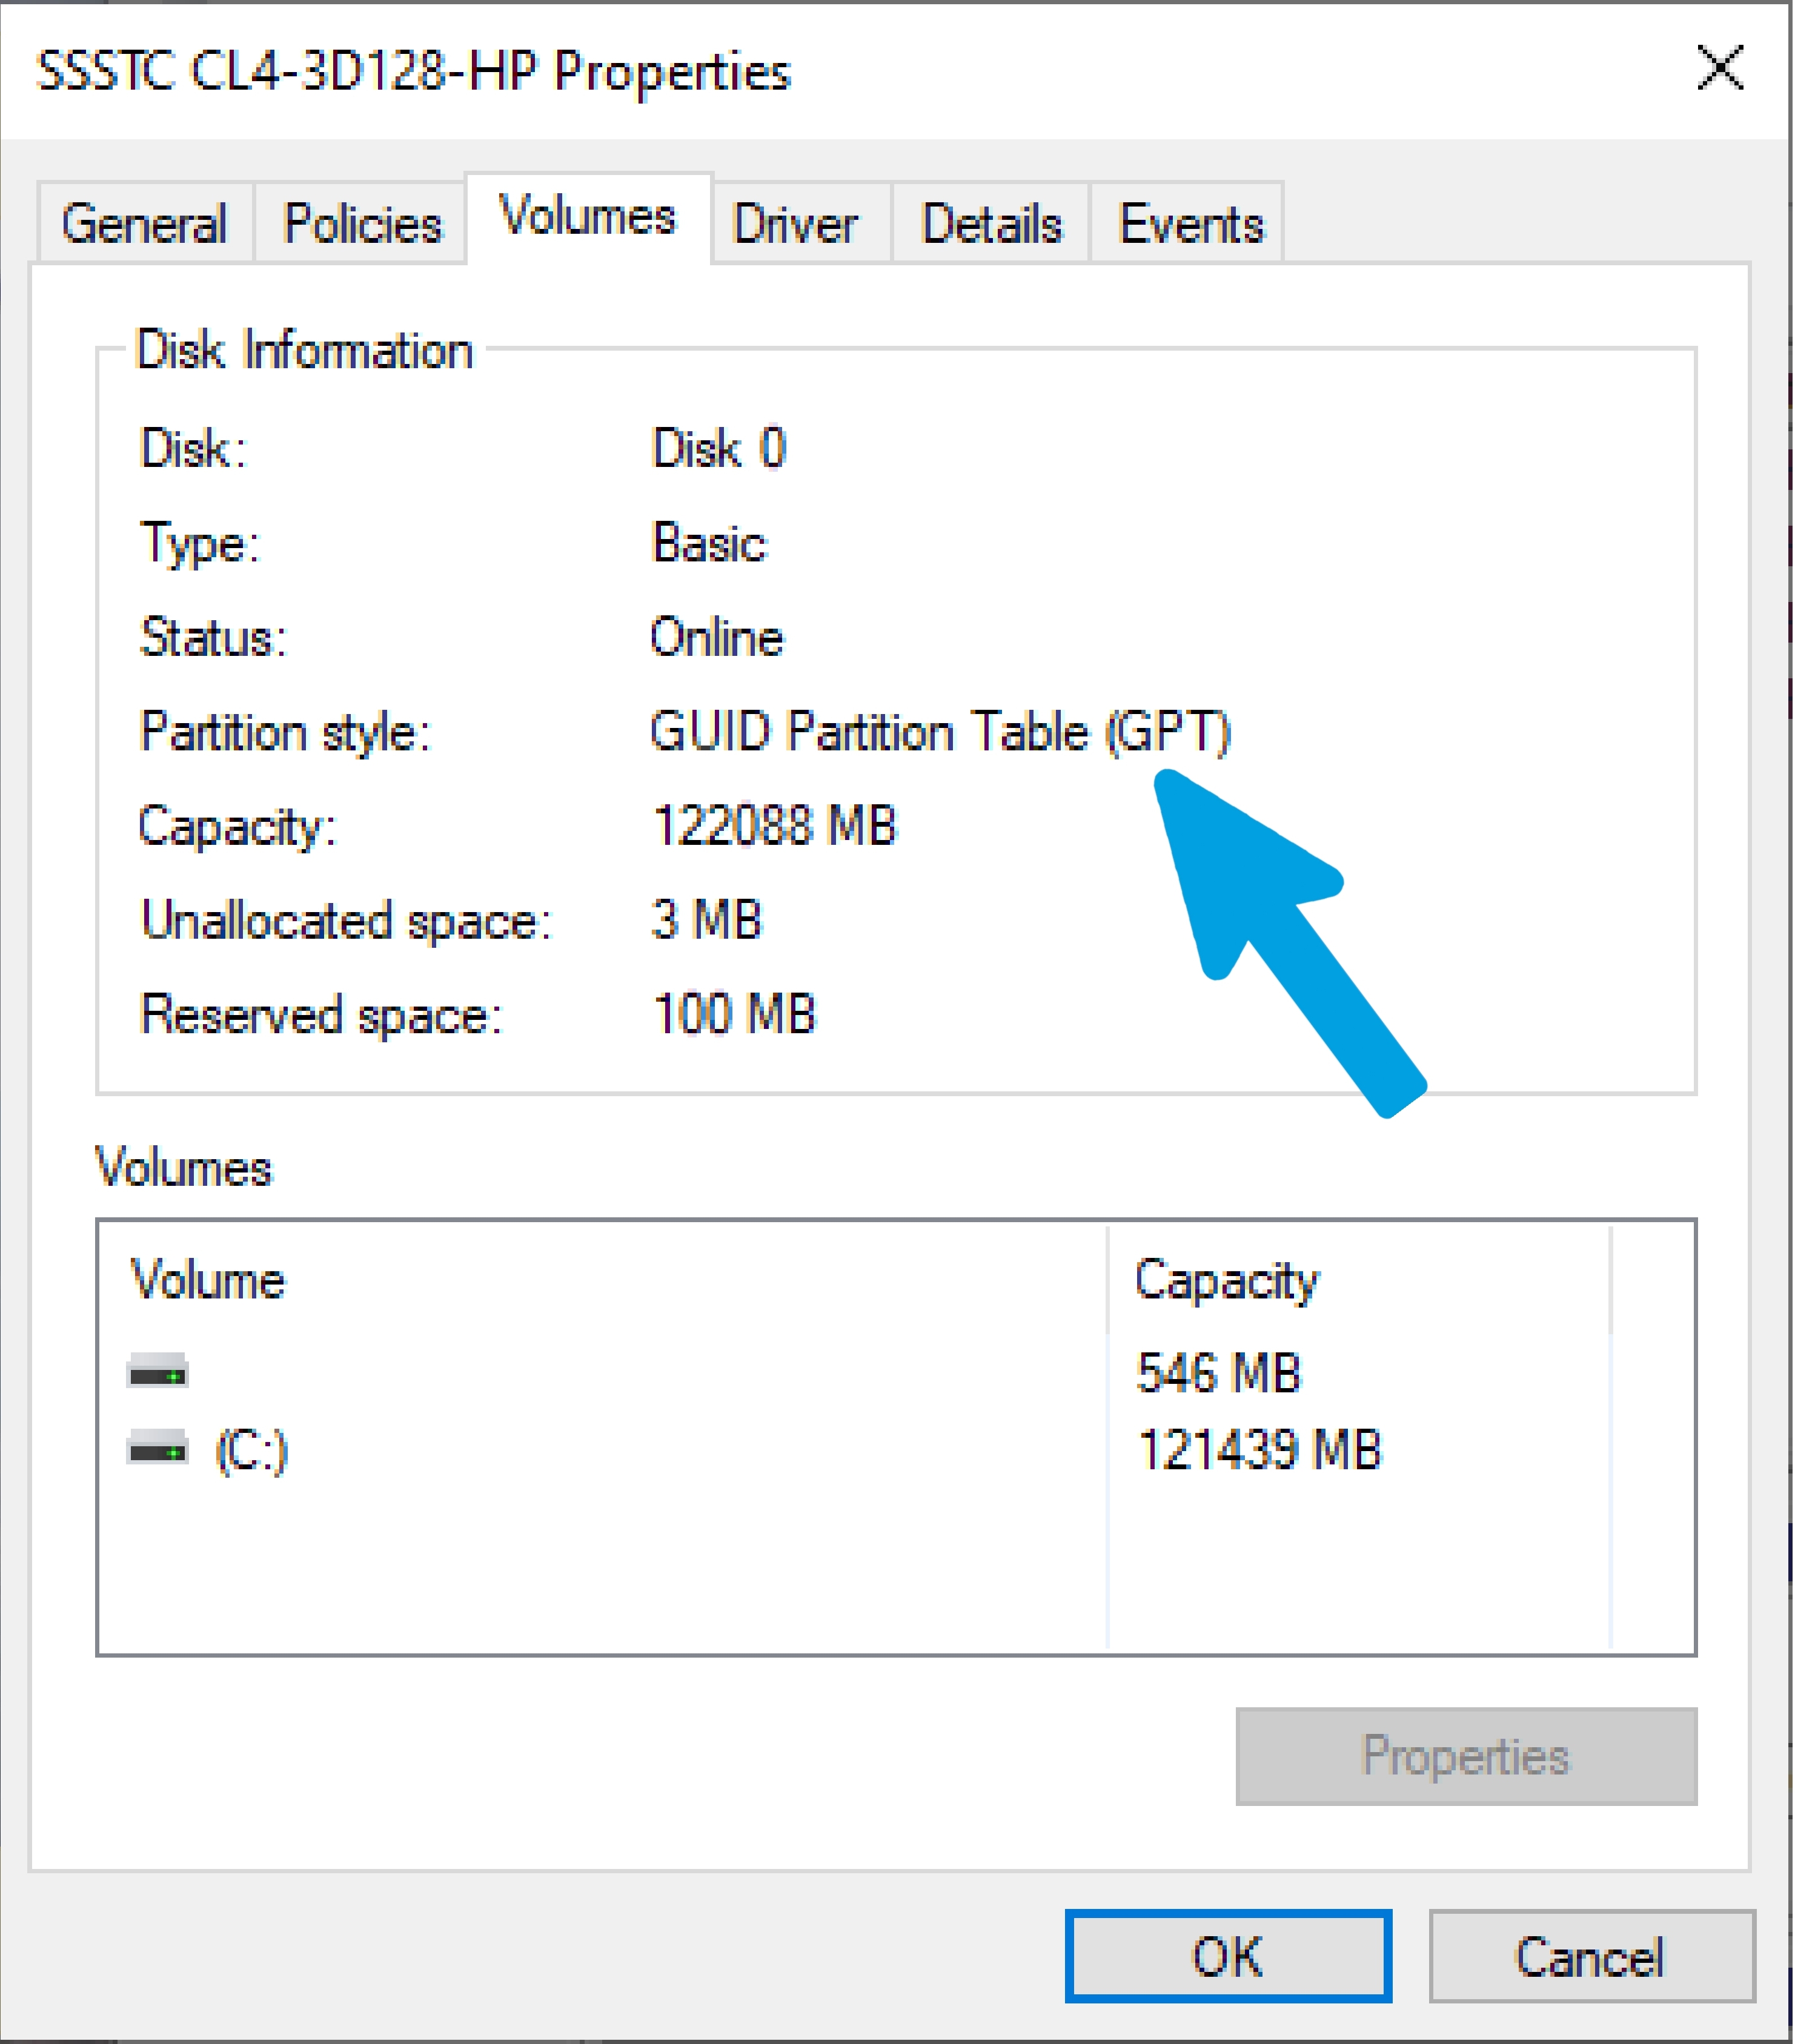The height and width of the screenshot is (2044, 1795).
Task: Select the drive icon of the 546 MB volume
Action: [158, 1371]
